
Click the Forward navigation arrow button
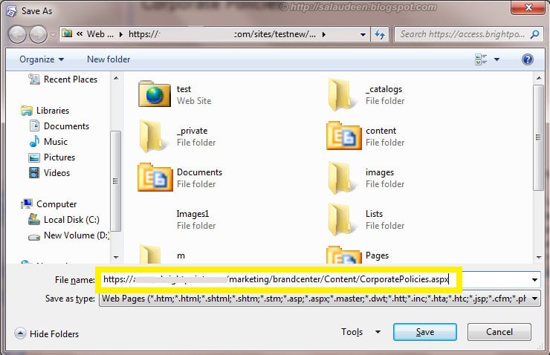pos(38,34)
